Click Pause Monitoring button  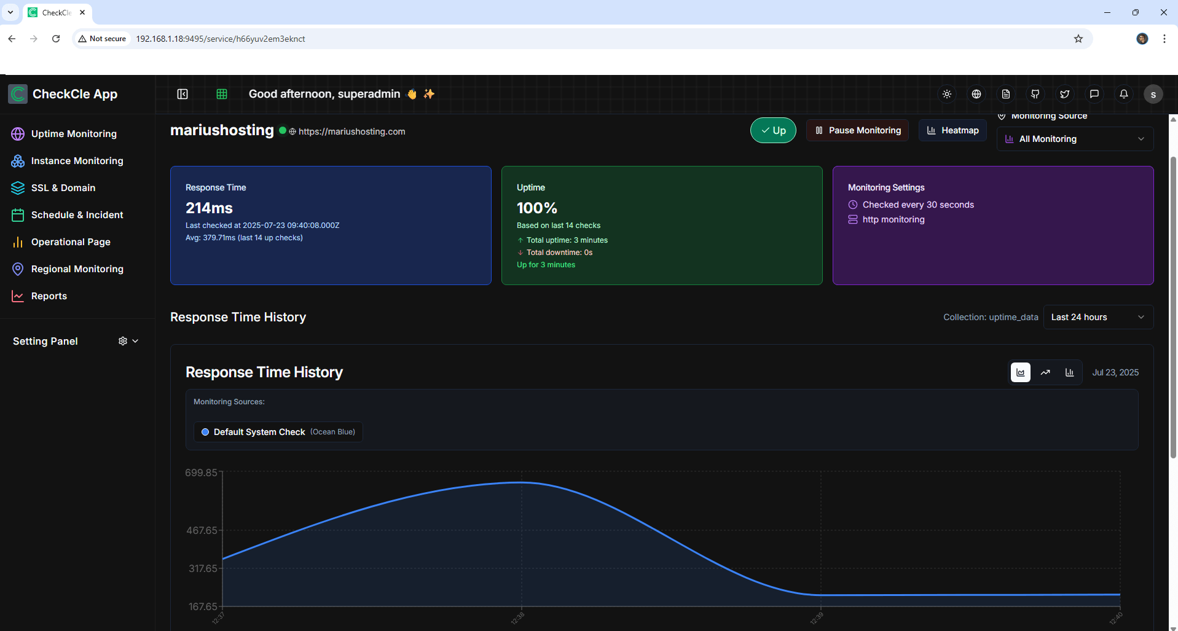857,130
